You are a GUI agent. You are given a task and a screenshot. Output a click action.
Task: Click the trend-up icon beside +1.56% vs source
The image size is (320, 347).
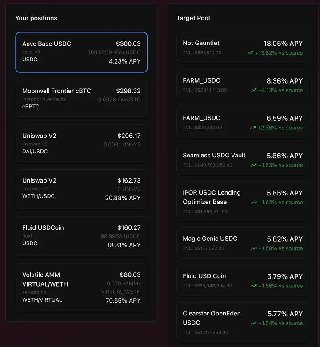pyautogui.click(x=253, y=286)
